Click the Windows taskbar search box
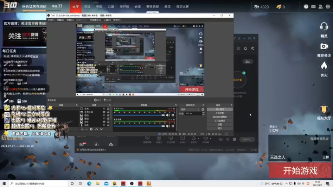The width and height of the screenshot is (333, 187). point(39,184)
